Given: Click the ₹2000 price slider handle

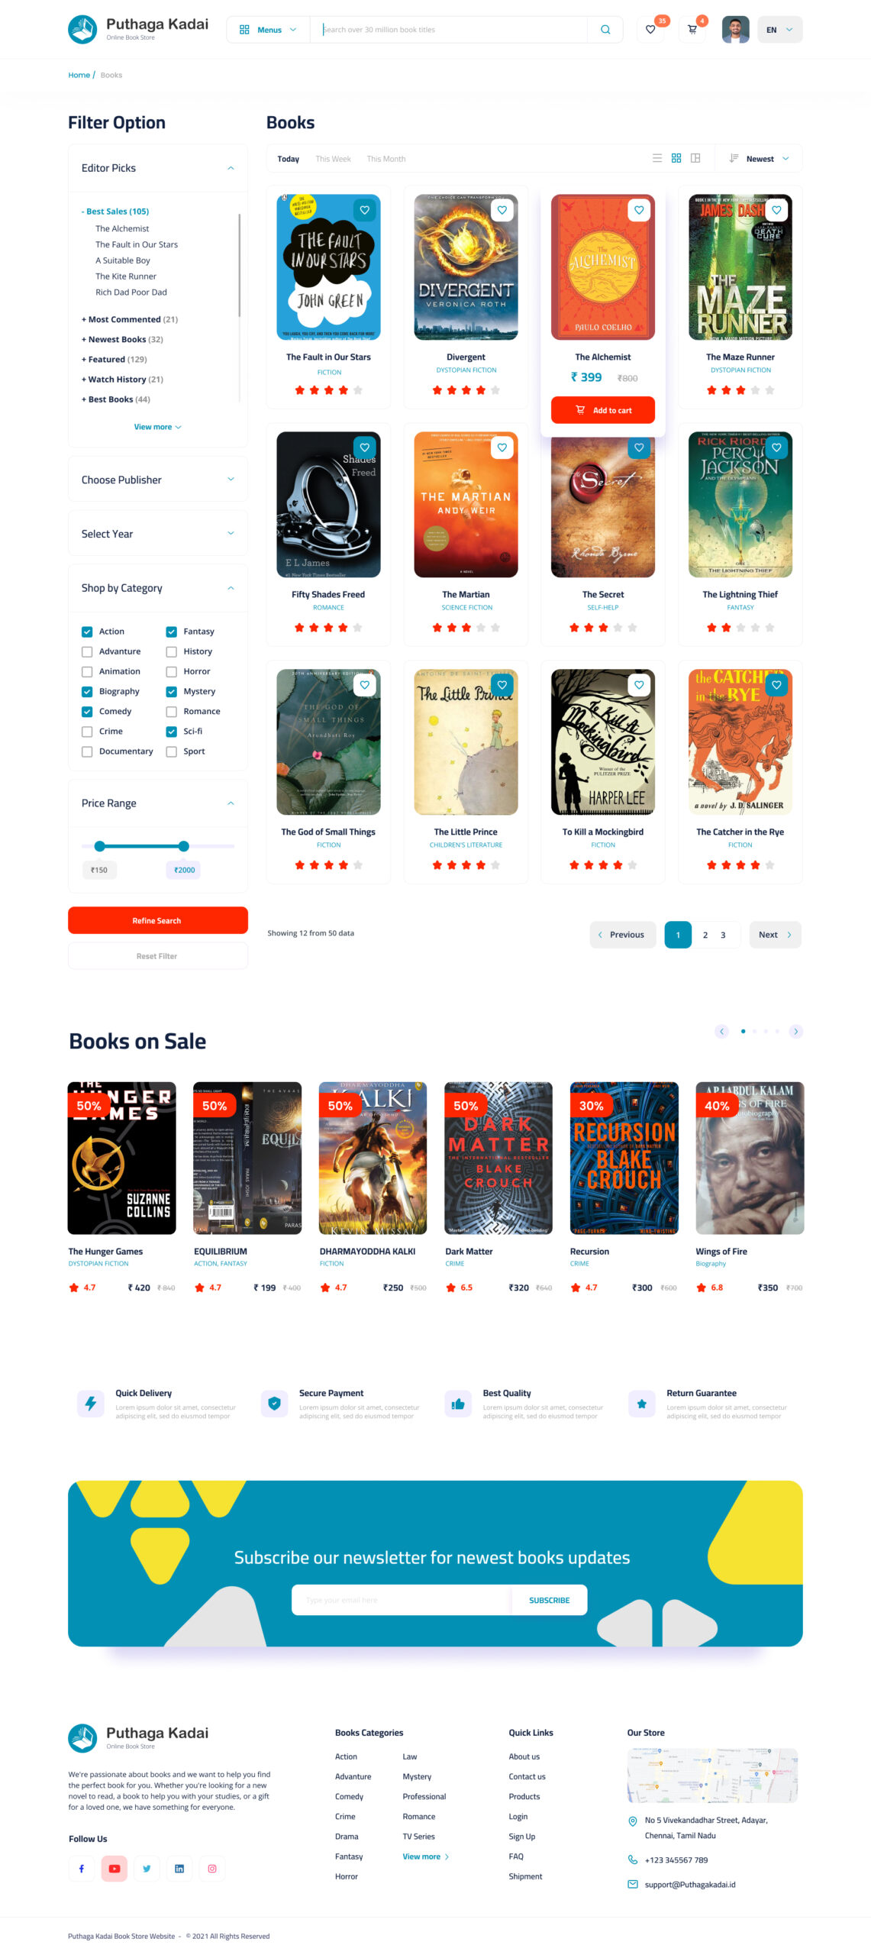Looking at the screenshot, I should pyautogui.click(x=183, y=845).
